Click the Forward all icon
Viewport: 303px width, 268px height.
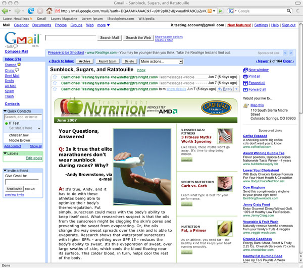click(245, 90)
